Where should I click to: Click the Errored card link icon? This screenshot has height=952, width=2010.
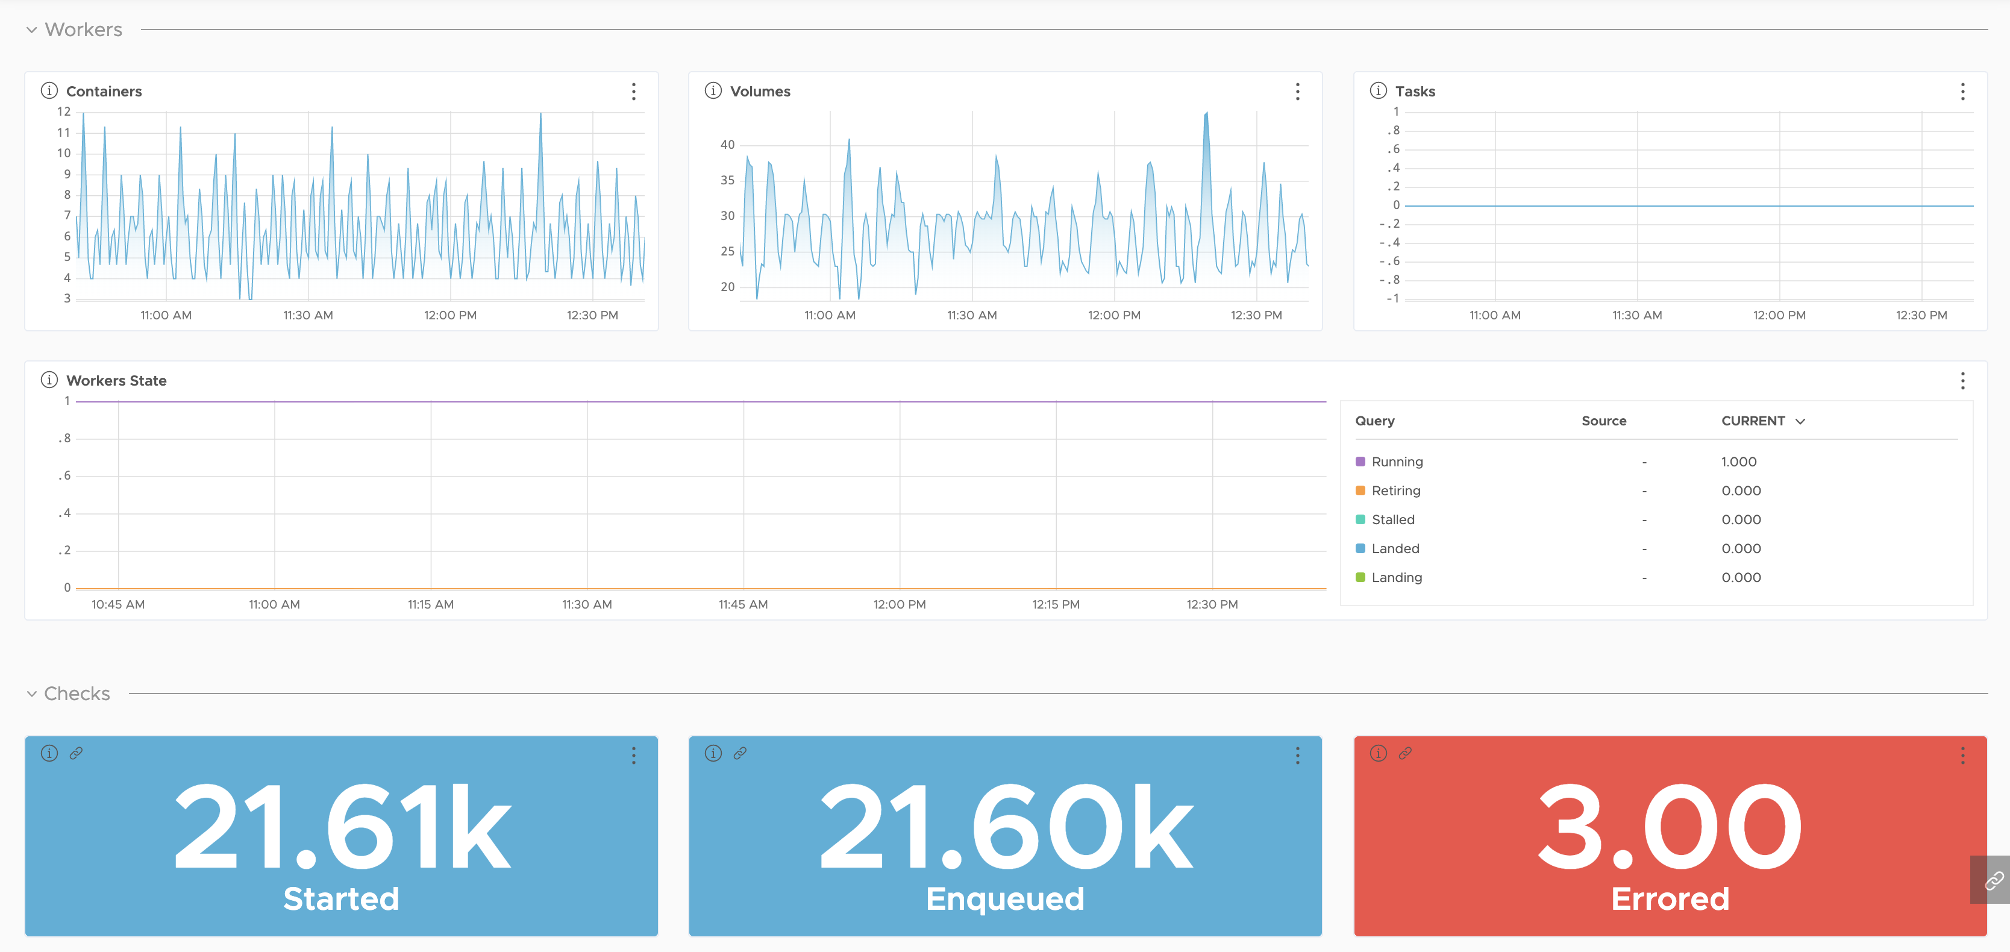tap(1404, 753)
